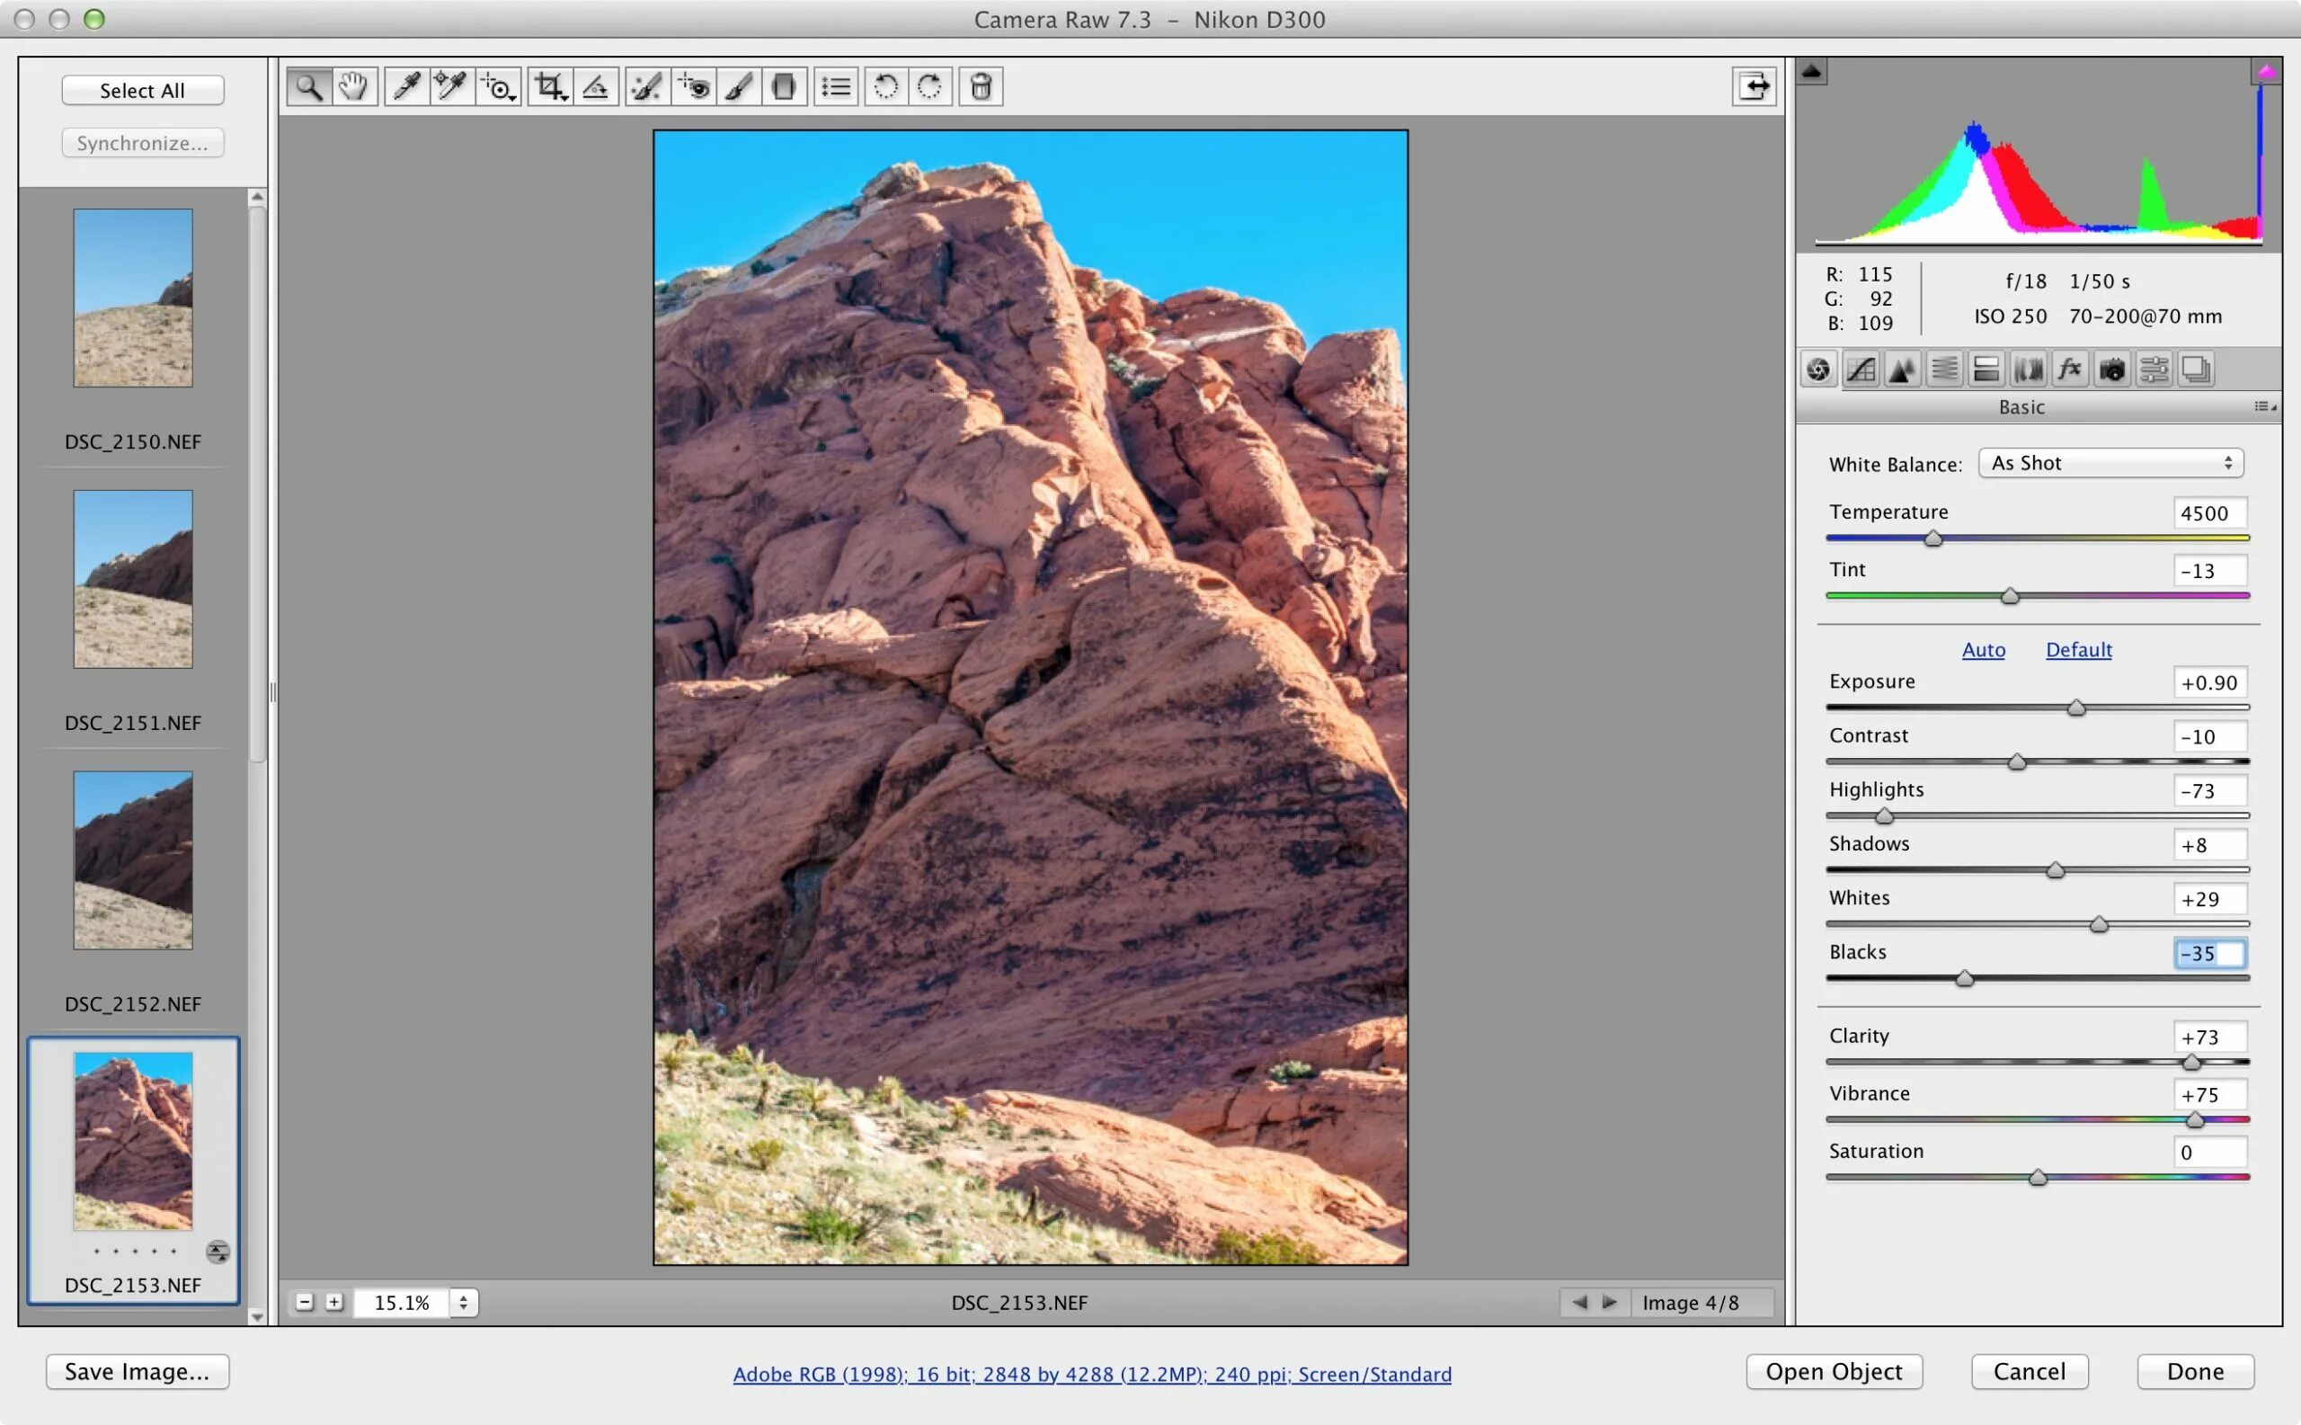Switch to the Tone Curve tab
The image size is (2301, 1425).
[1861, 370]
